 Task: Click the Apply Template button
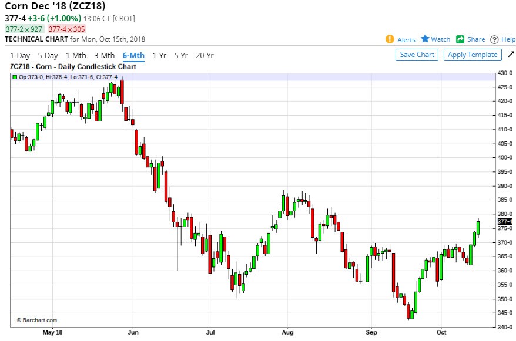pyautogui.click(x=473, y=55)
